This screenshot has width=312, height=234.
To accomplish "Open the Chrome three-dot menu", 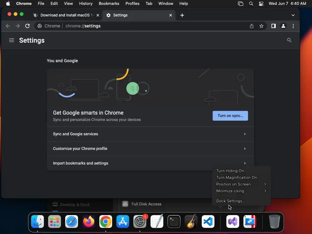I will [x=293, y=26].
